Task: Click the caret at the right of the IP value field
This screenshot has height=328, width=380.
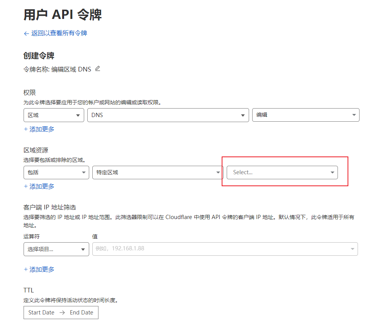Action: (352, 249)
